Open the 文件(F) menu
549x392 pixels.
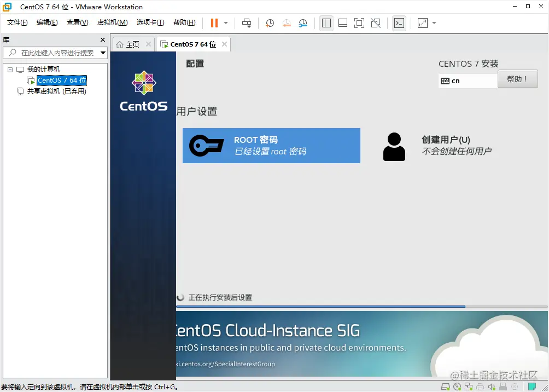17,22
